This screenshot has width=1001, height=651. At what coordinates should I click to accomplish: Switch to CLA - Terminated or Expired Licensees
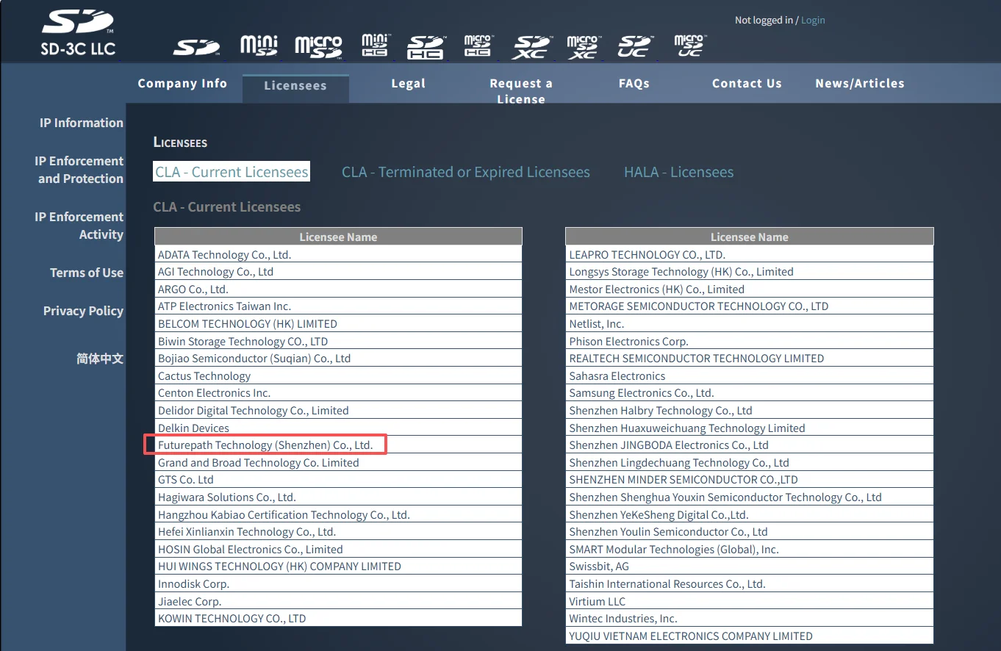click(x=466, y=172)
